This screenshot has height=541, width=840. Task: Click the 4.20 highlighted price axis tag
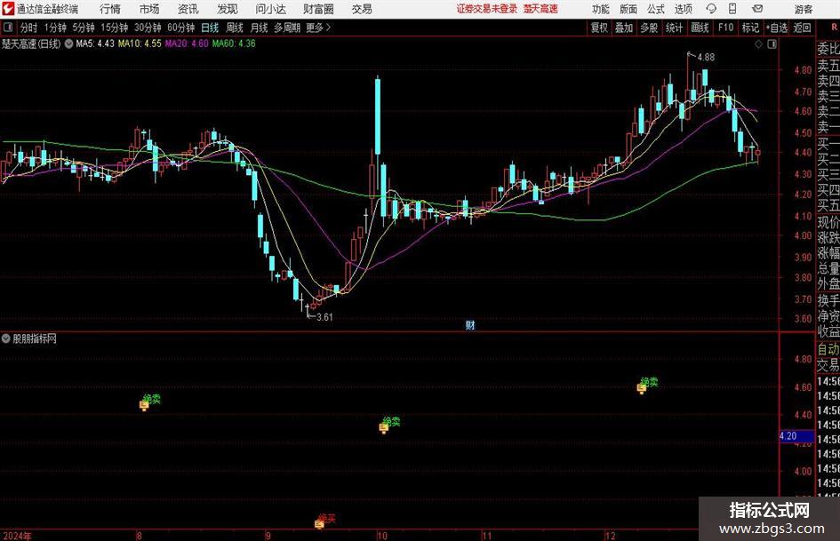coord(796,436)
